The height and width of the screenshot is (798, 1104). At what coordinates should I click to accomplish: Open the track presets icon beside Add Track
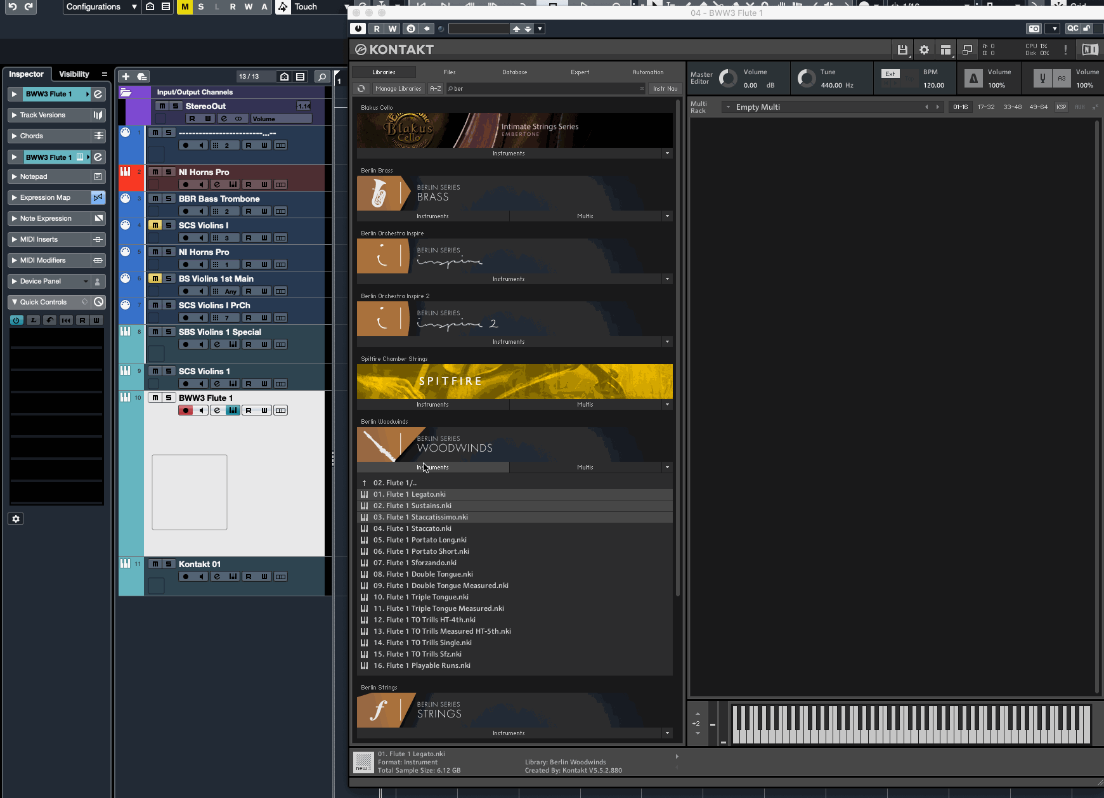pos(142,77)
